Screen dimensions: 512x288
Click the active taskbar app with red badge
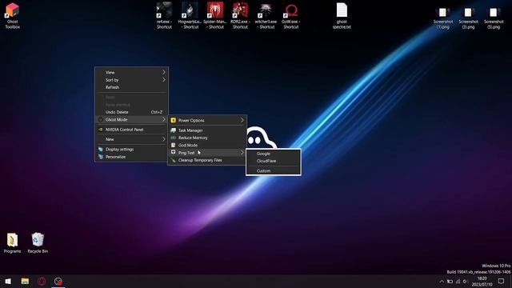pyautogui.click(x=58, y=281)
